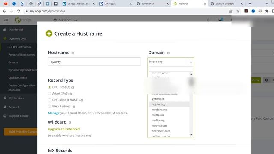Select Personal Hostnames in the sidebar
This screenshot has width=274, height=154.
tap(21, 55)
